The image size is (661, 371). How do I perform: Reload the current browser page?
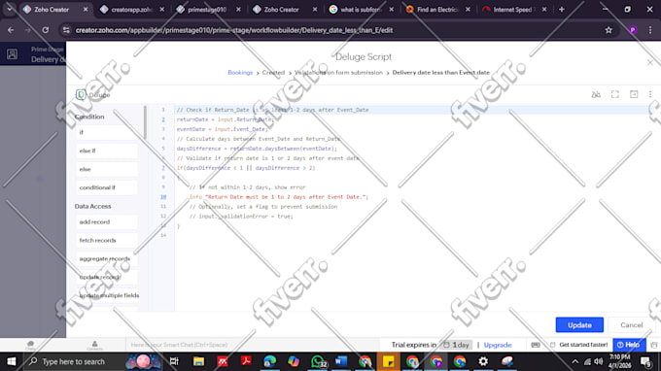(45, 30)
